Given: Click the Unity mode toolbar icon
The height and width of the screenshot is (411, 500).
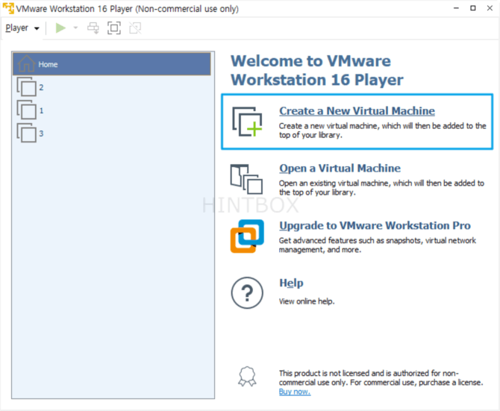Looking at the screenshot, I should click(135, 28).
